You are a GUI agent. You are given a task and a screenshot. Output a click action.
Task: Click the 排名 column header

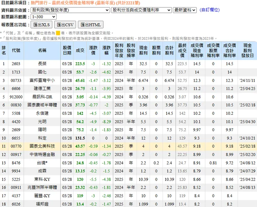[x=4, y=50]
